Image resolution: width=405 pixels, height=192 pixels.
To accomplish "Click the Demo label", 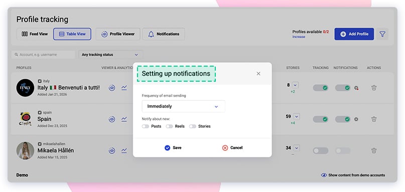I will pos(22,175).
